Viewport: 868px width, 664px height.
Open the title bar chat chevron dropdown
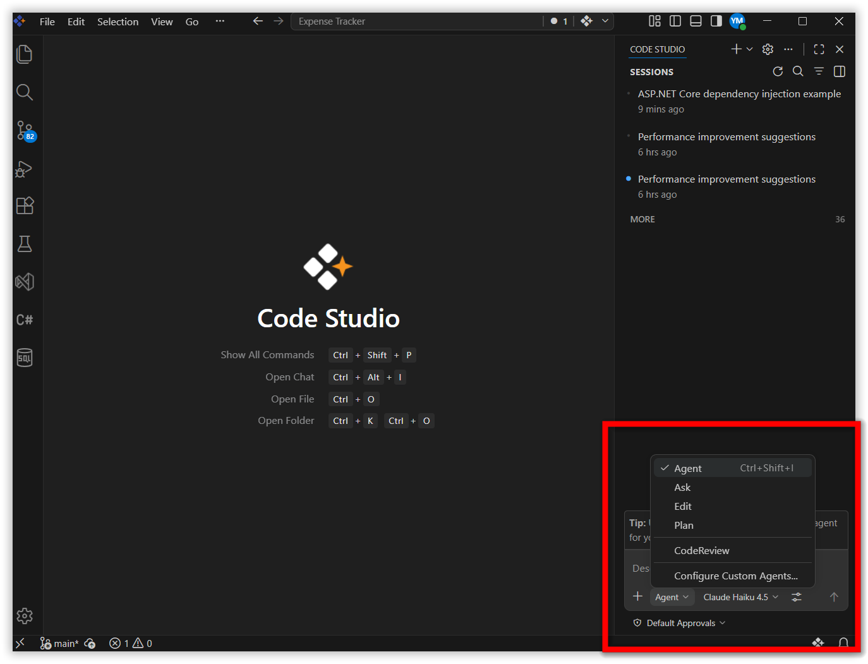tap(605, 21)
